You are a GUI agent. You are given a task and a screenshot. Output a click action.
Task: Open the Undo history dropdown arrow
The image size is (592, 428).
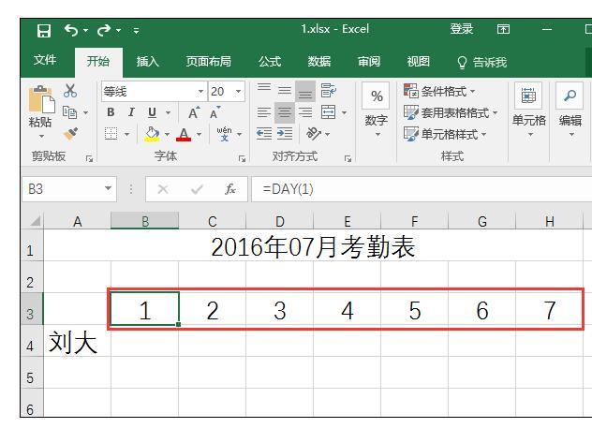(85, 30)
